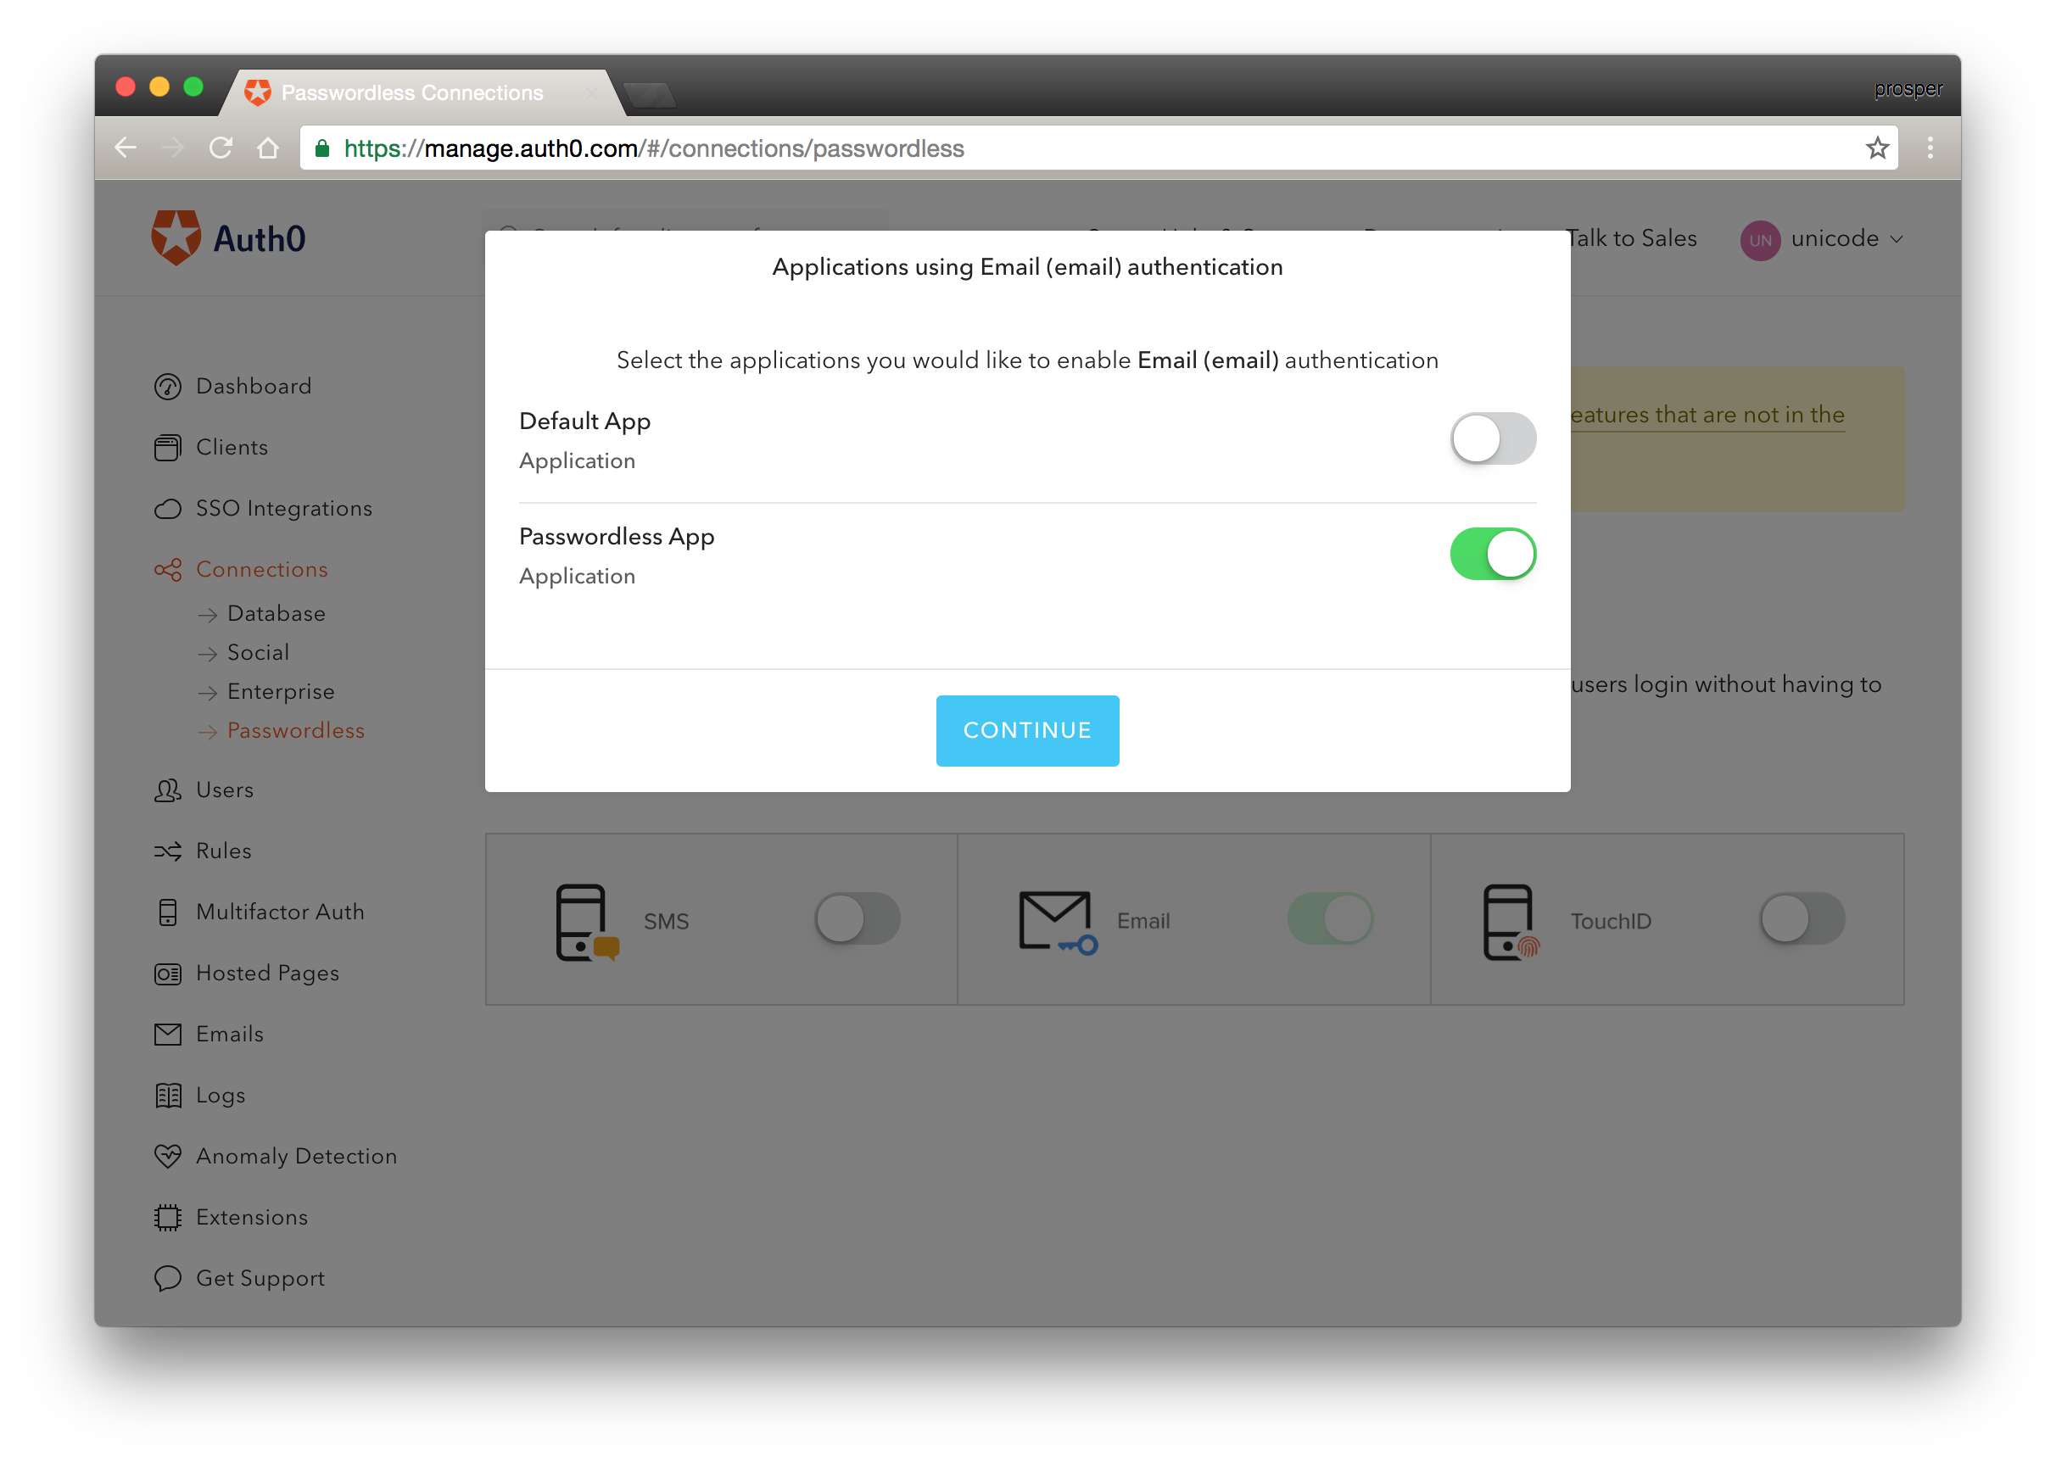Click the Users icon in sidebar
The width and height of the screenshot is (2056, 1462).
point(168,790)
